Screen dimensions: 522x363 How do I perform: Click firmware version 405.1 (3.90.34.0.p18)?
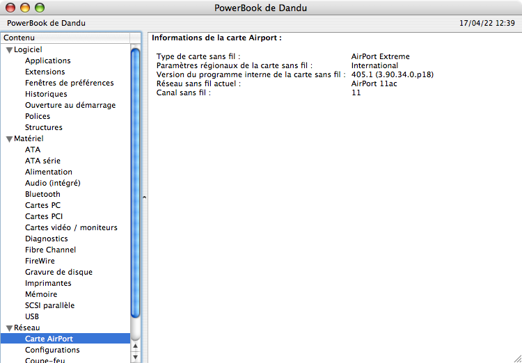393,74
